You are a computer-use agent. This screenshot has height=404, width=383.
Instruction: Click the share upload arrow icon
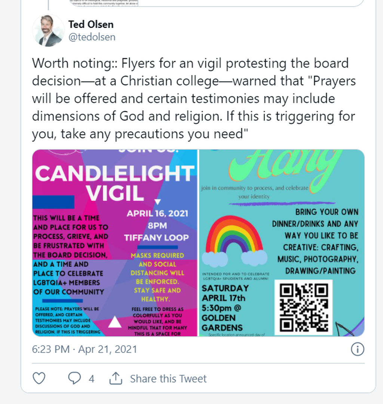[116, 379]
